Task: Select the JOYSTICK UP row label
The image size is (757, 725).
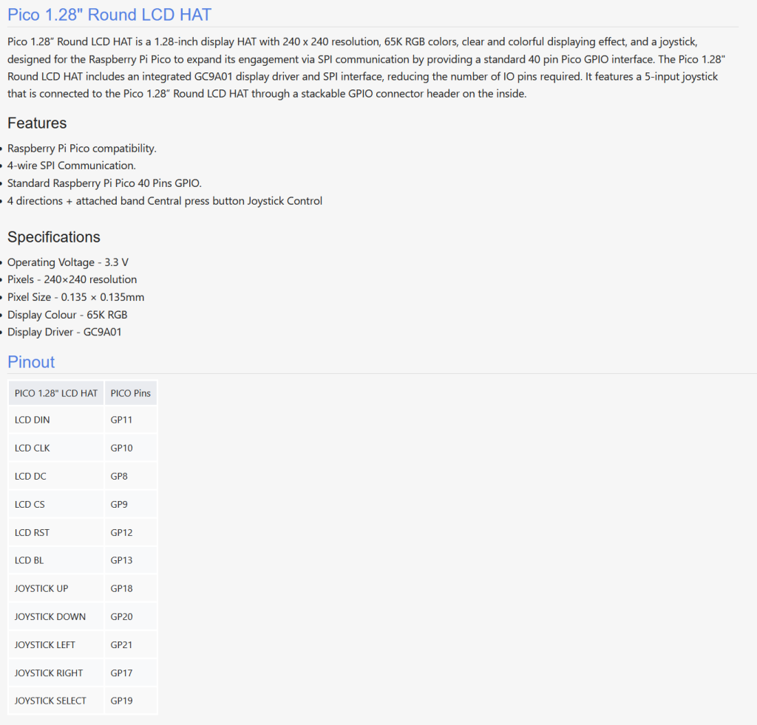Action: click(x=41, y=588)
